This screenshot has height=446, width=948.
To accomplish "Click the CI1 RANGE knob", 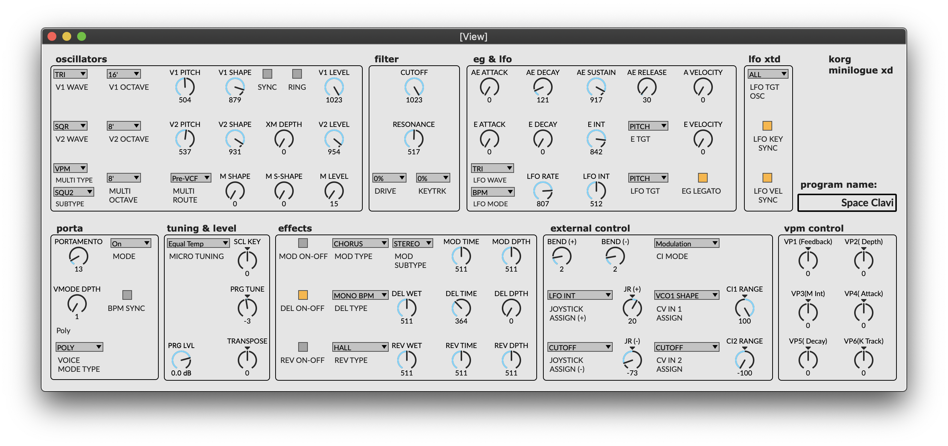I will pyautogui.click(x=744, y=308).
